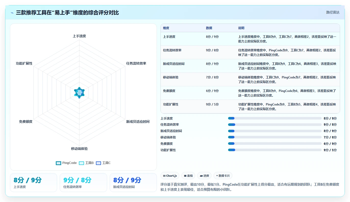Toggle PingCode legend swatch in radar chart

click(x=58, y=163)
